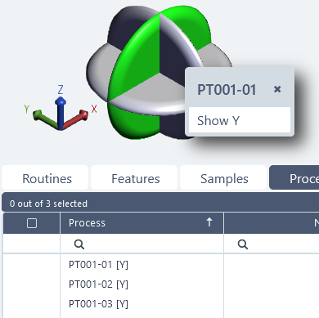Viewport: 319px width, 318px height.
Task: Select the Process tab
Action: tap(294, 178)
